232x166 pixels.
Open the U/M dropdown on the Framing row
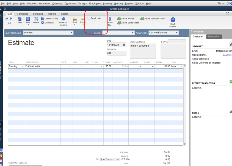(x=101, y=66)
